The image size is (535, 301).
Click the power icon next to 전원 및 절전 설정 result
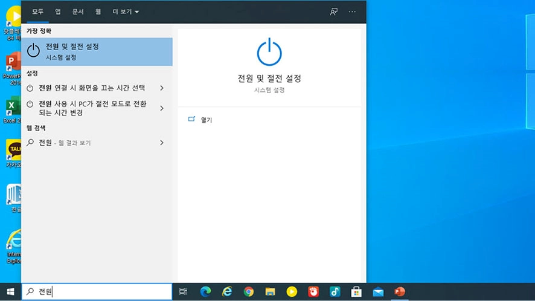point(33,51)
